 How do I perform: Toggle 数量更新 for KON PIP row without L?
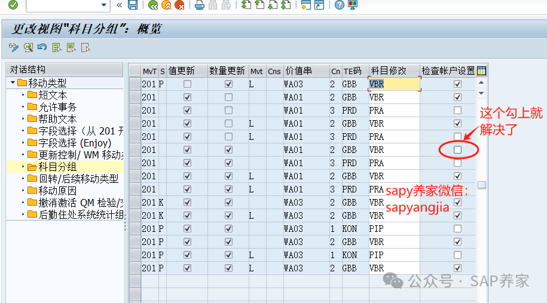pos(228,229)
